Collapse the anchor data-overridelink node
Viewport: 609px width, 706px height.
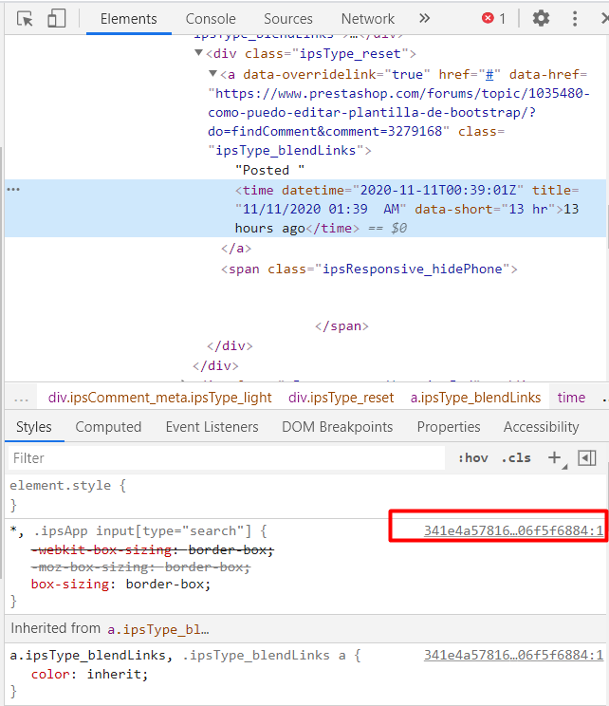212,74
